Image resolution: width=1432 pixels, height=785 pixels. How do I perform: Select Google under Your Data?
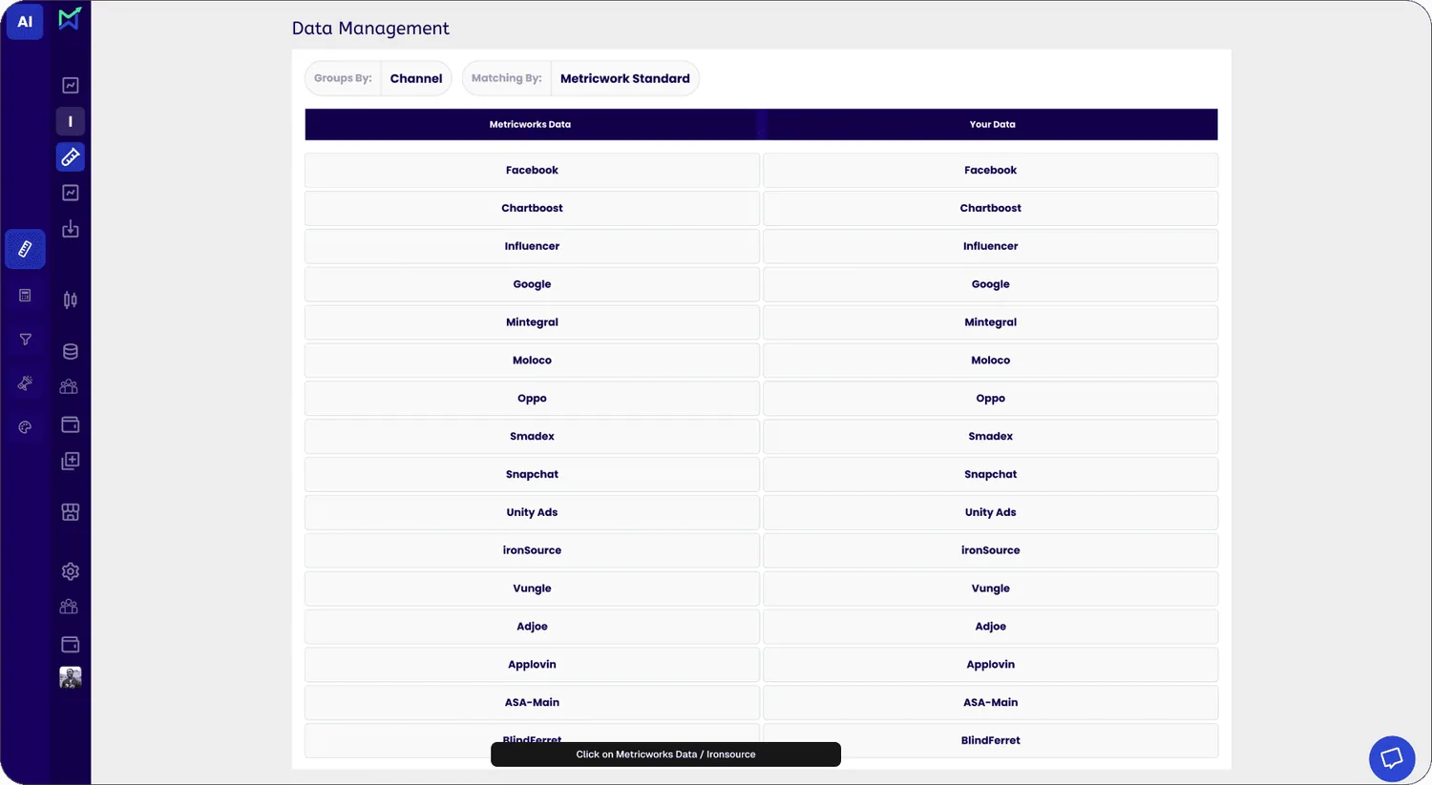(x=990, y=284)
